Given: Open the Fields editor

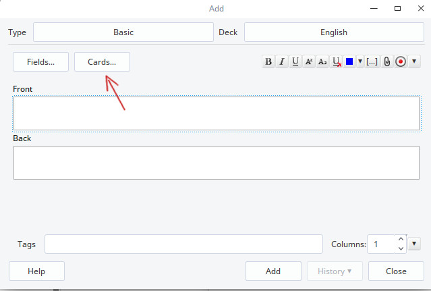Looking at the screenshot, I should pos(40,61).
